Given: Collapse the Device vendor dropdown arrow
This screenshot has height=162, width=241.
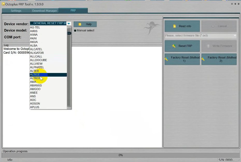Looking at the screenshot, I should tap(69, 24).
